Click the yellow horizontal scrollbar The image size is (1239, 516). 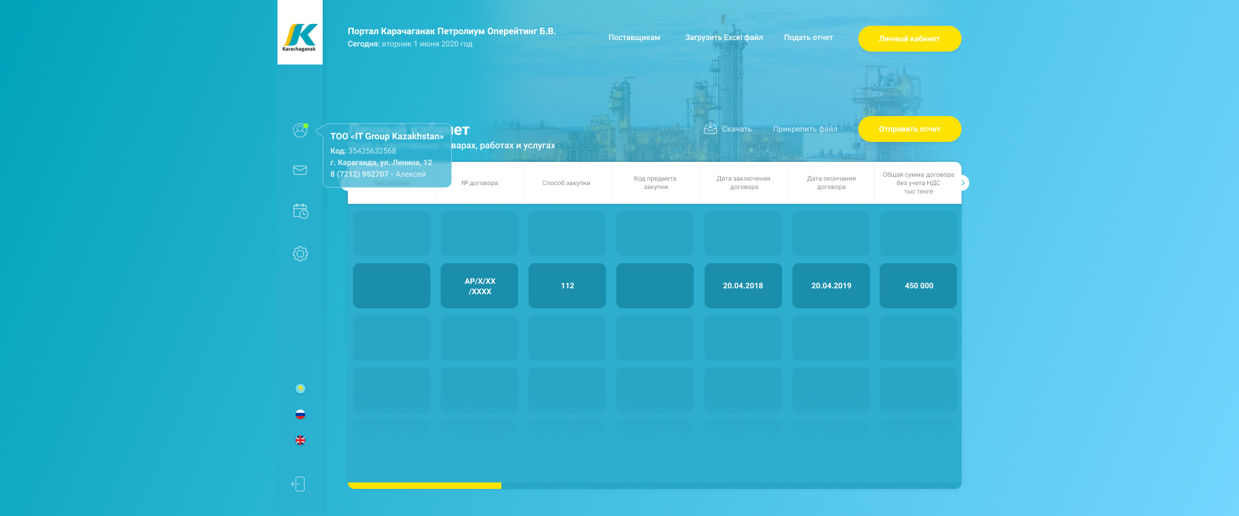[425, 486]
